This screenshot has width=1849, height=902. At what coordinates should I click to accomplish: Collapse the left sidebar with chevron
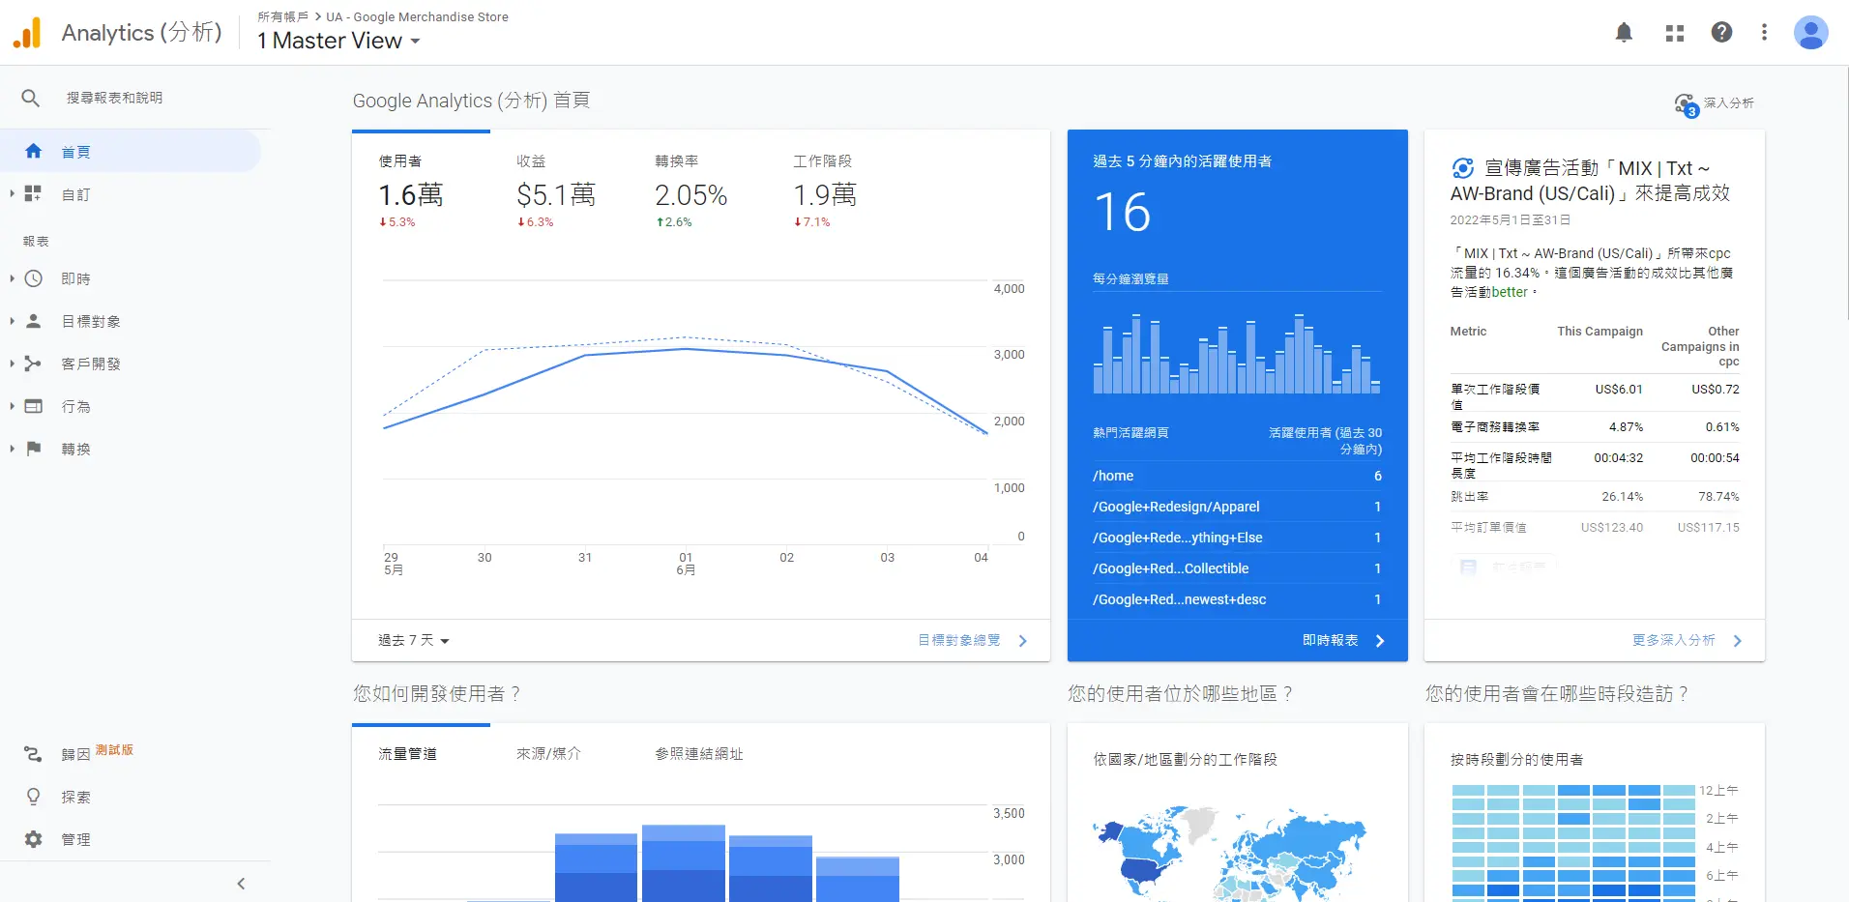click(241, 884)
